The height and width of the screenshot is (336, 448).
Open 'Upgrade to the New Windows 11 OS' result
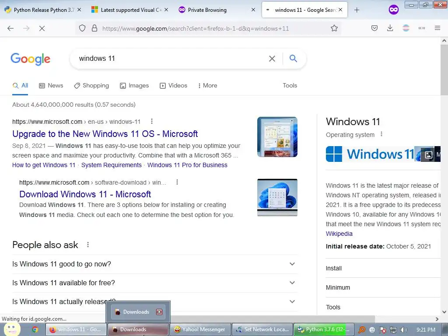tap(105, 134)
